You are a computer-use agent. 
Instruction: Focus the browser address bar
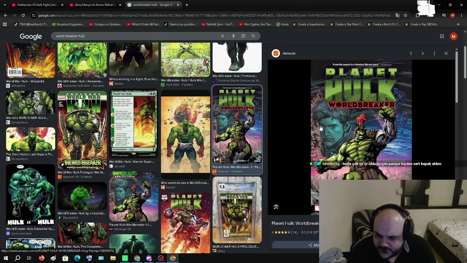[x=215, y=15]
